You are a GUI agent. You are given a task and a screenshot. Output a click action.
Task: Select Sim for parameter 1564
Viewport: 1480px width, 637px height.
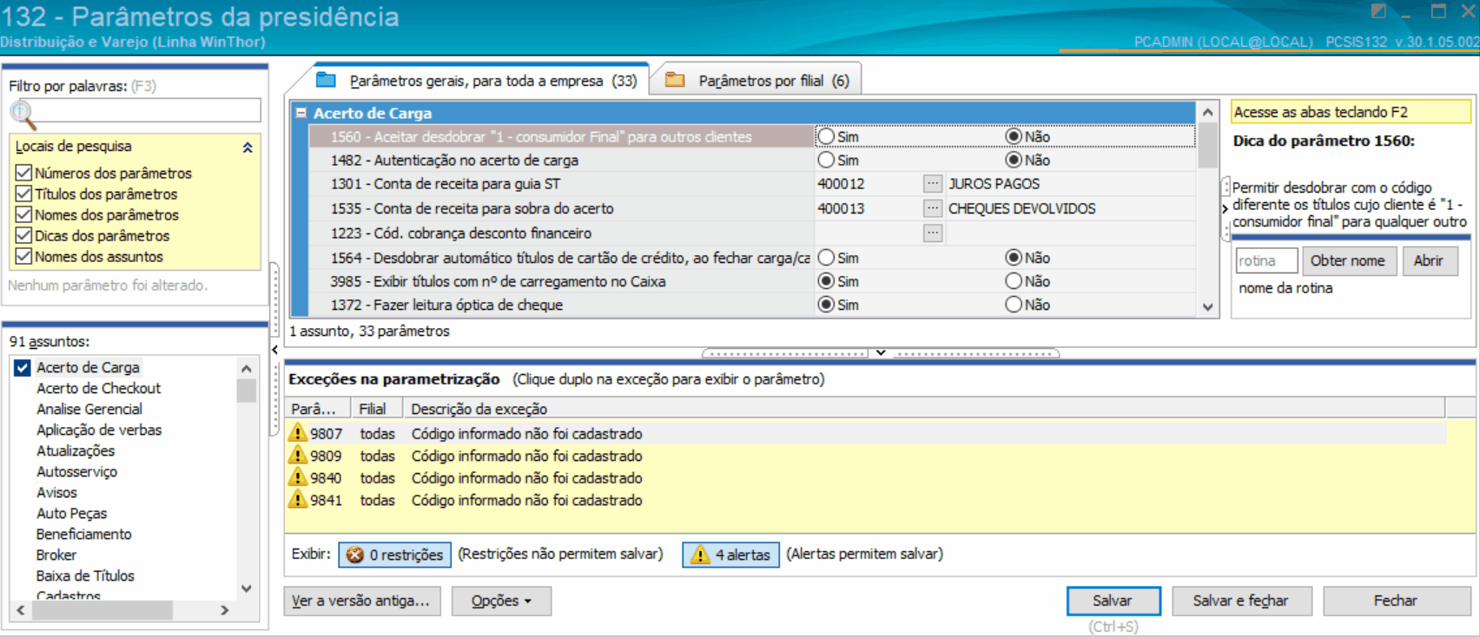[826, 258]
